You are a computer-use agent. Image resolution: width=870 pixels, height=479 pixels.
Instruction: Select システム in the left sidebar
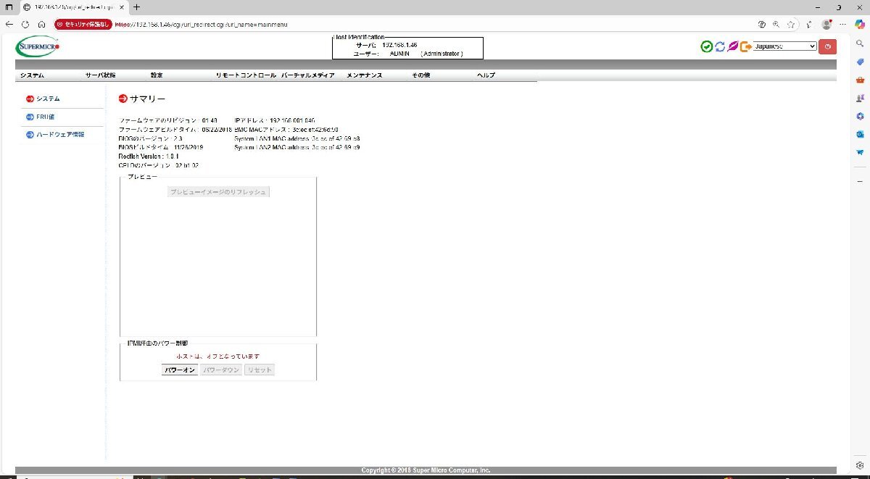tap(48, 99)
